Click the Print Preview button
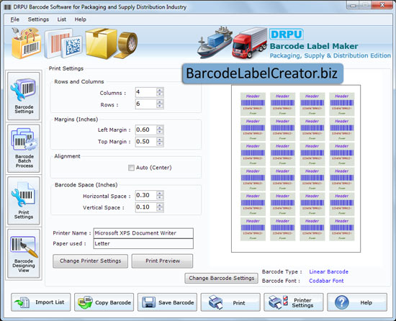The height and width of the screenshot is (321, 396). click(x=163, y=261)
